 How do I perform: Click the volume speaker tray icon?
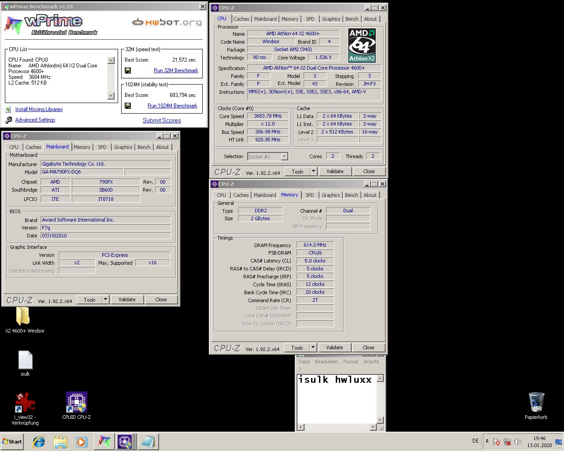click(518, 441)
